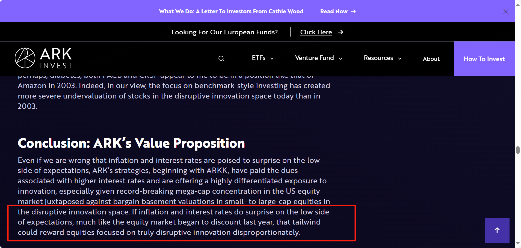Viewport: 521px width, 248px height.
Task: Click the ARK Invest logo
Action: pos(43,58)
